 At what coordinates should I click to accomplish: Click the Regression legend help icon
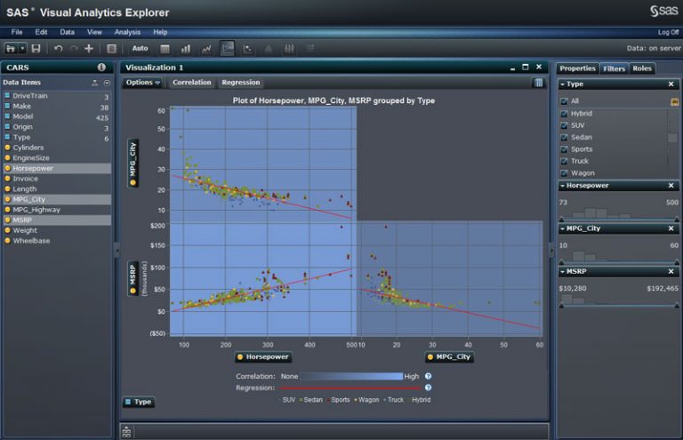point(428,388)
